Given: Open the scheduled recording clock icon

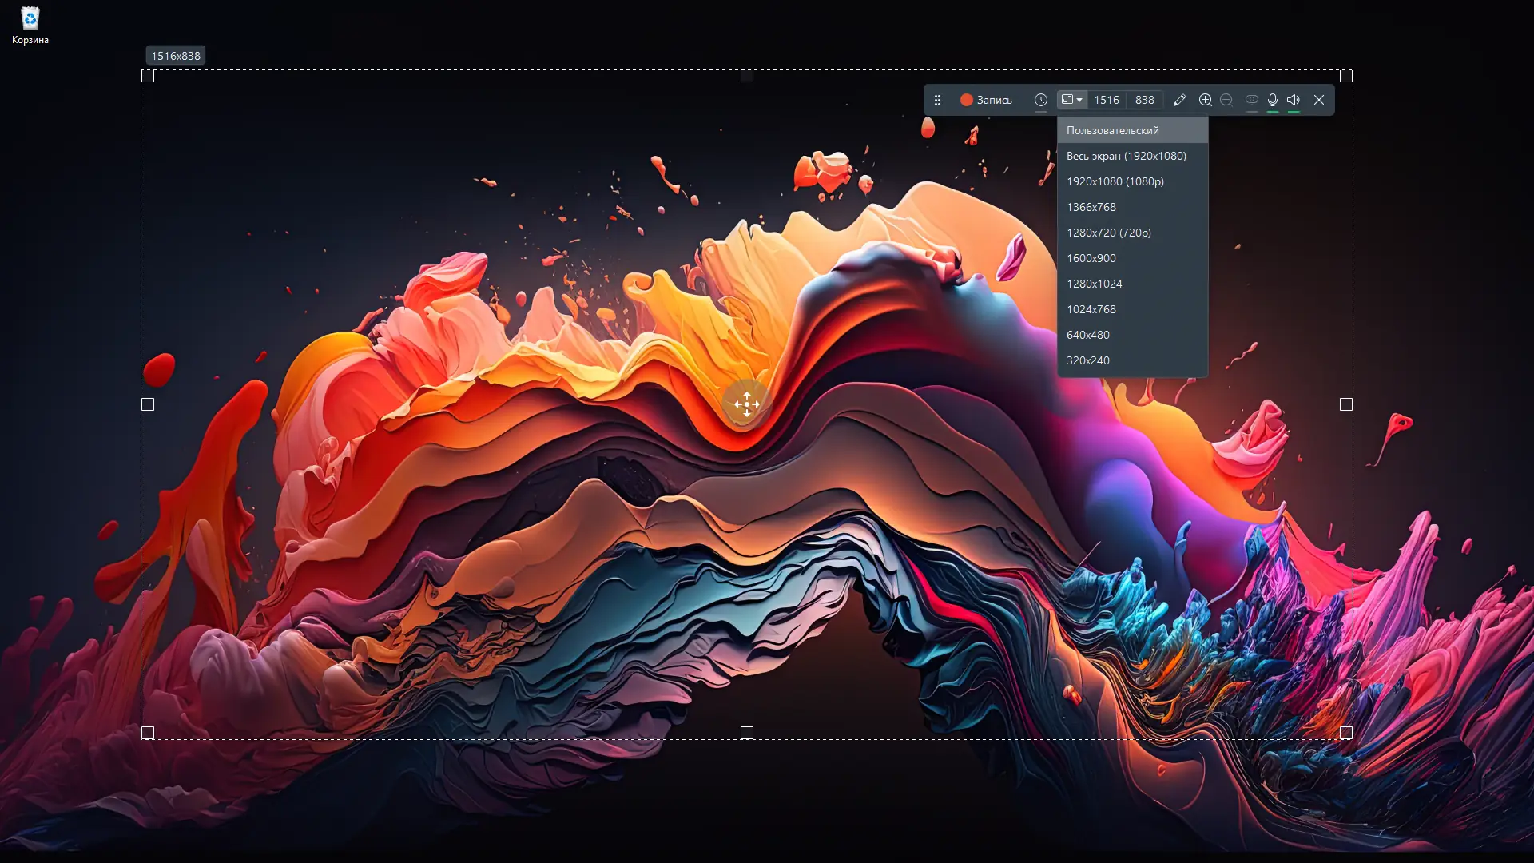Looking at the screenshot, I should click(1040, 100).
